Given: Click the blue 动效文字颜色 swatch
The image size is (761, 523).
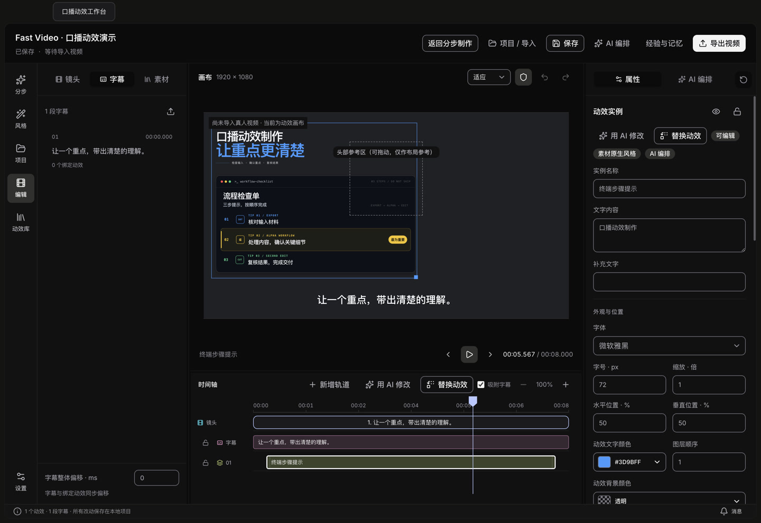Looking at the screenshot, I should [x=604, y=462].
